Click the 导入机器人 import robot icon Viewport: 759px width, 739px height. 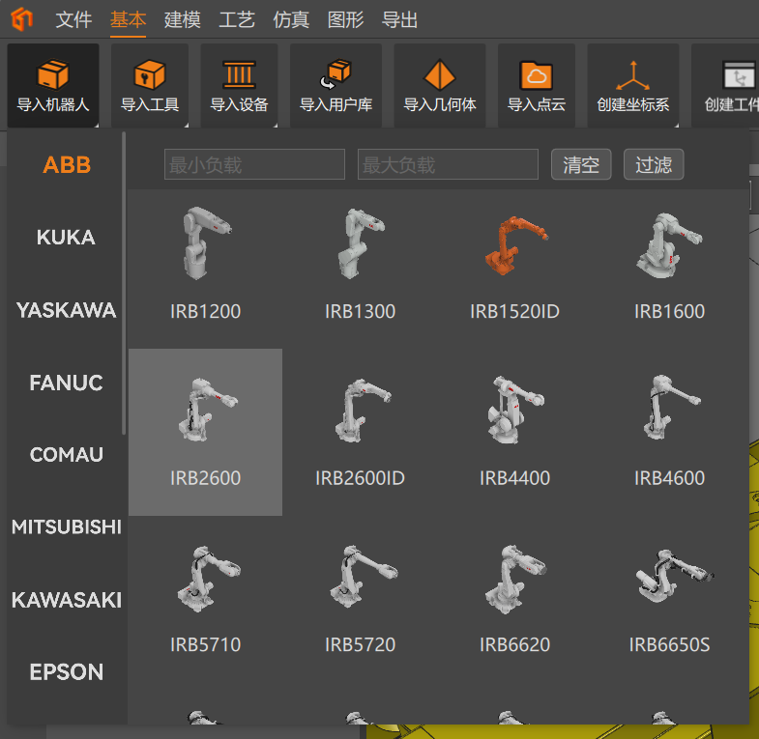pos(53,74)
